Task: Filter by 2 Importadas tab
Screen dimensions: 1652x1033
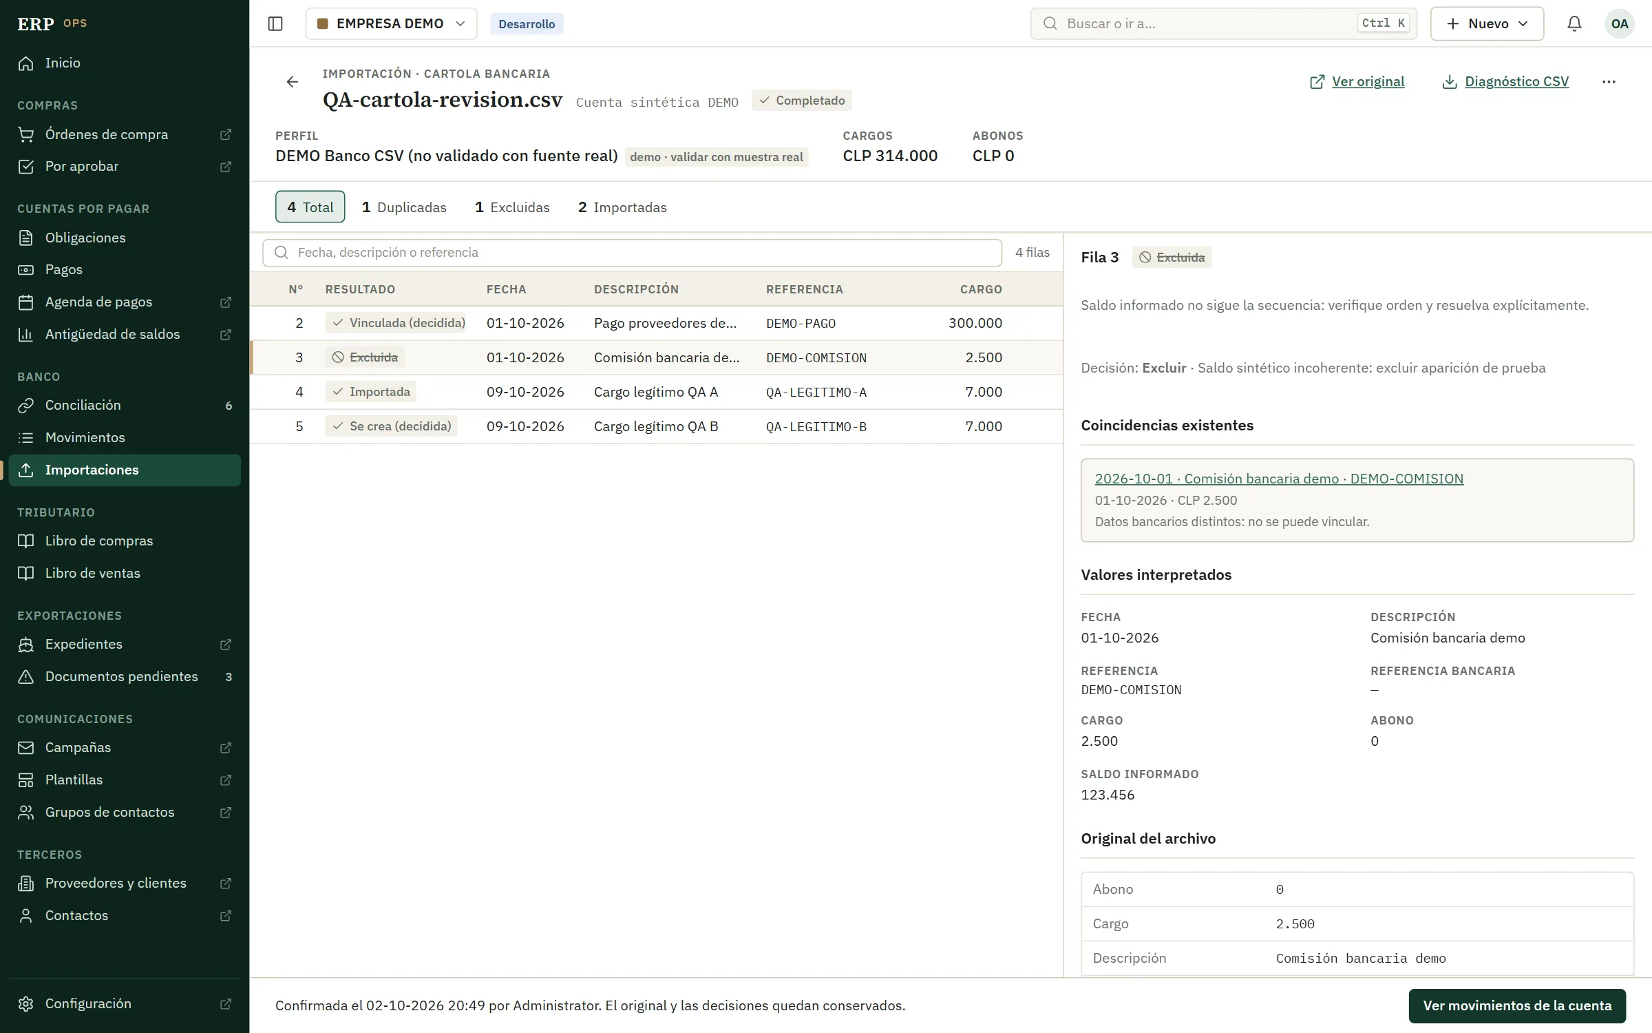Action: pos(622,207)
